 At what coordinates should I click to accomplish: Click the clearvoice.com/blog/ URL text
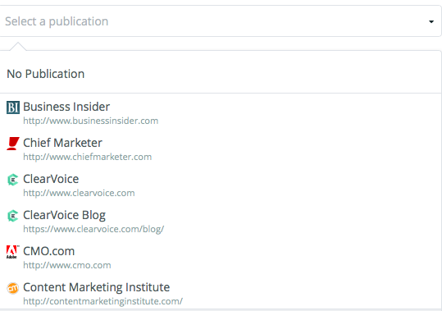93,229
